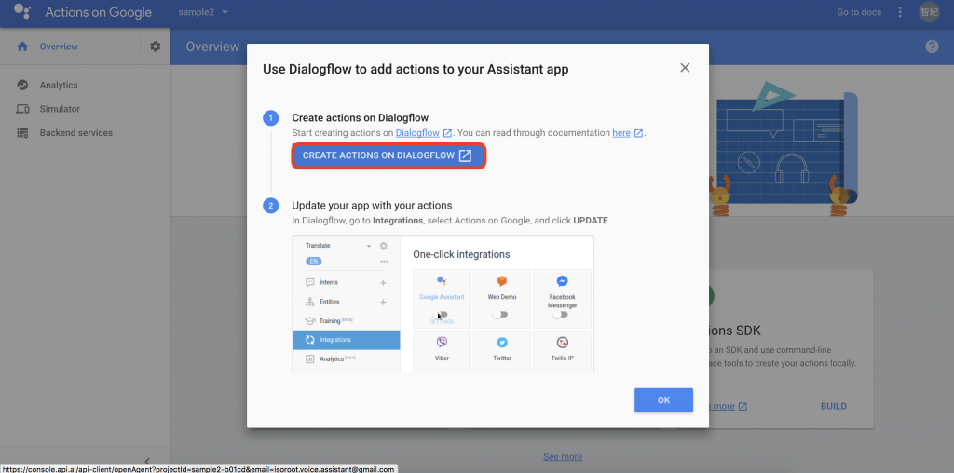
Task: Click the BUILD button on SDK card
Action: tap(833, 406)
